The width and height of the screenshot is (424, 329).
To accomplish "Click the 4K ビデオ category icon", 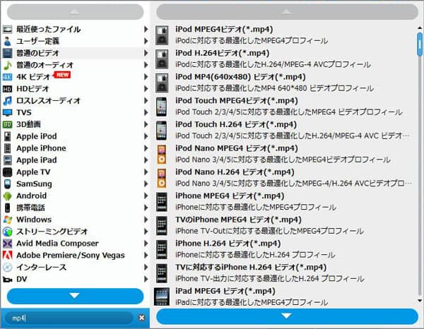I will tap(7, 77).
